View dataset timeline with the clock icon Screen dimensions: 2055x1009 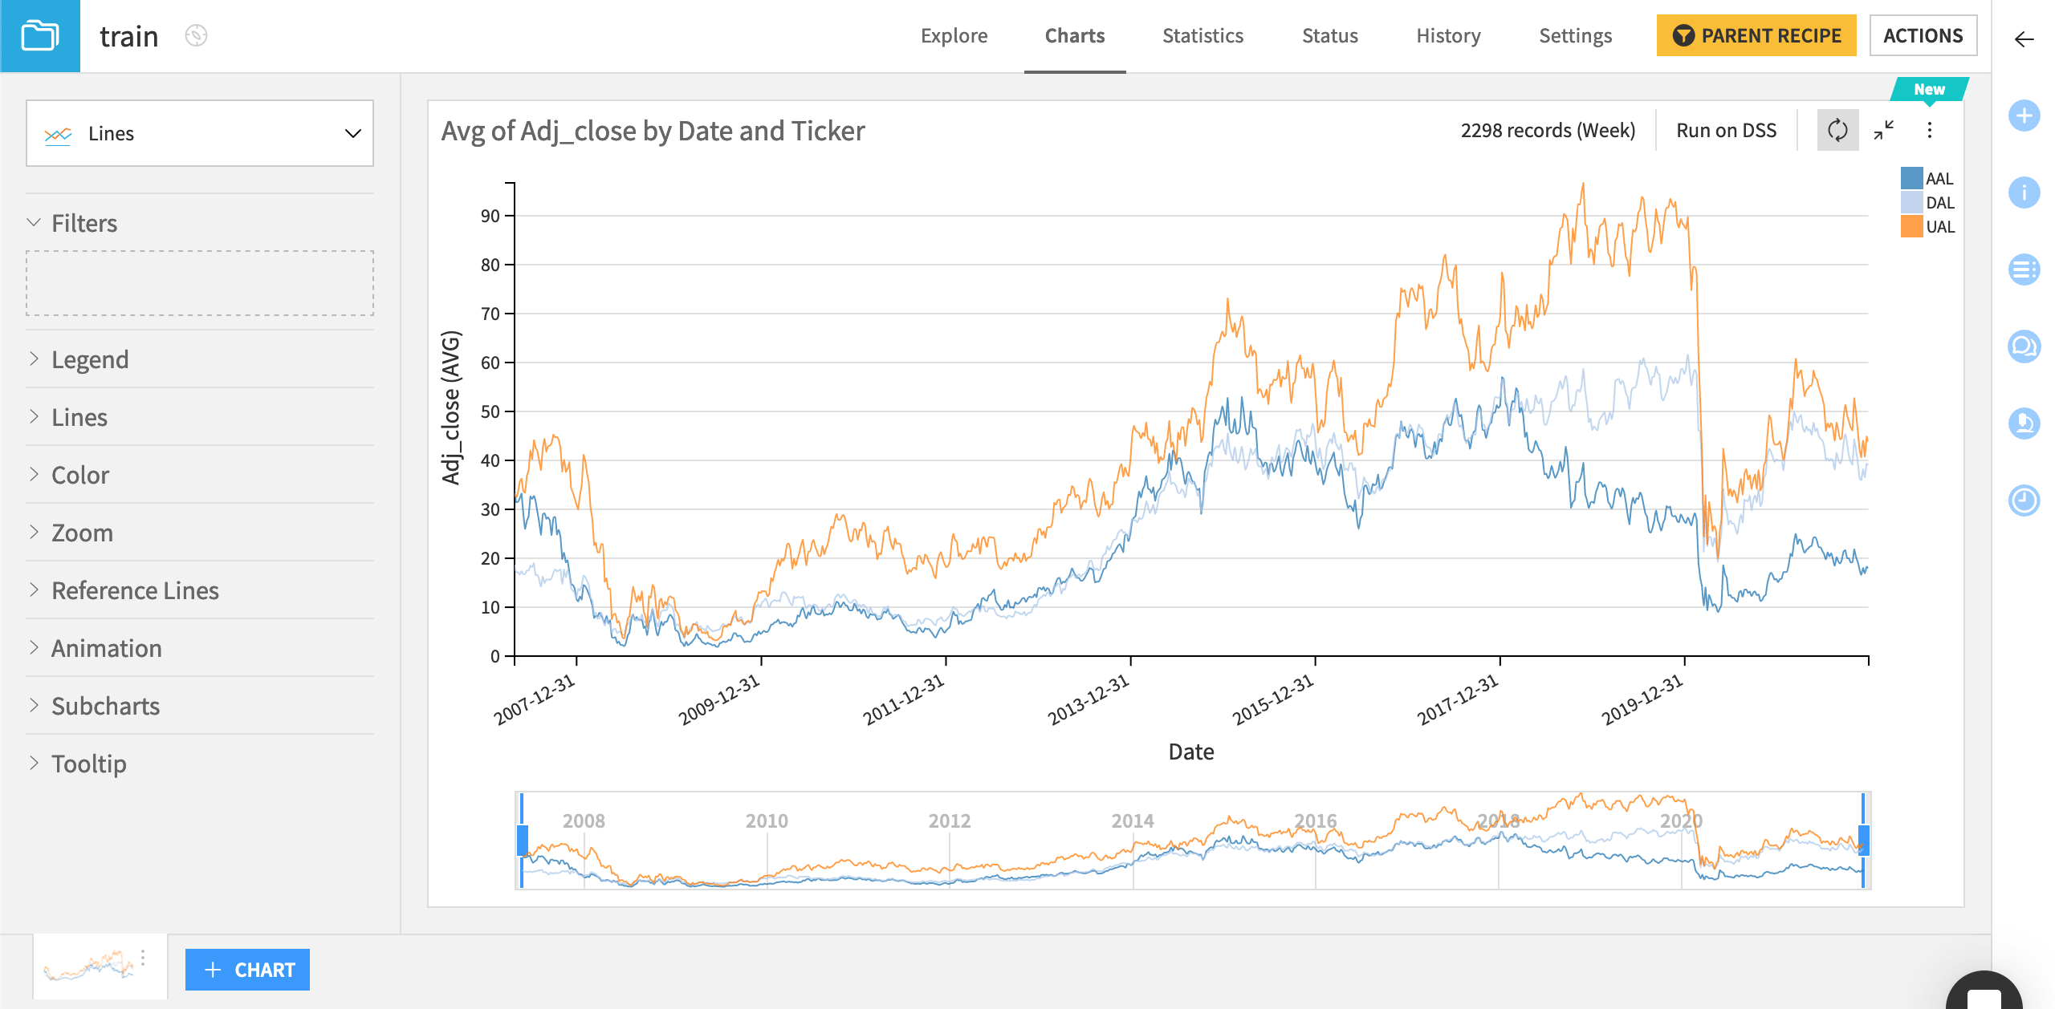[x=2024, y=500]
